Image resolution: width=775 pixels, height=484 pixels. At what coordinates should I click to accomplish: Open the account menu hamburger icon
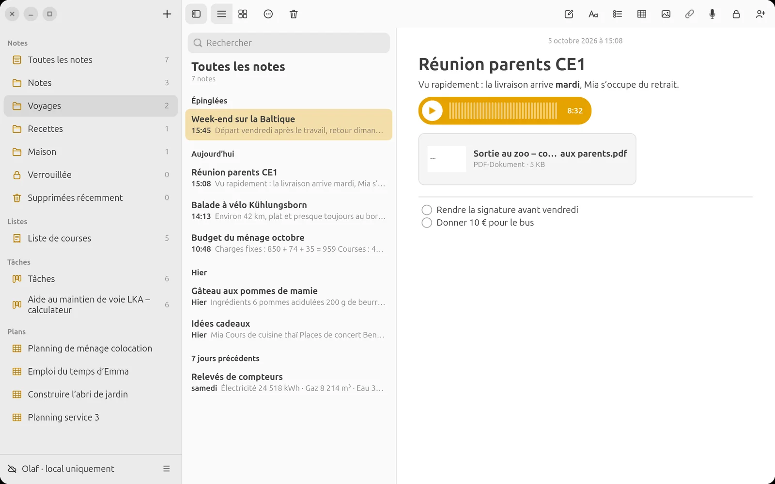coord(167,469)
